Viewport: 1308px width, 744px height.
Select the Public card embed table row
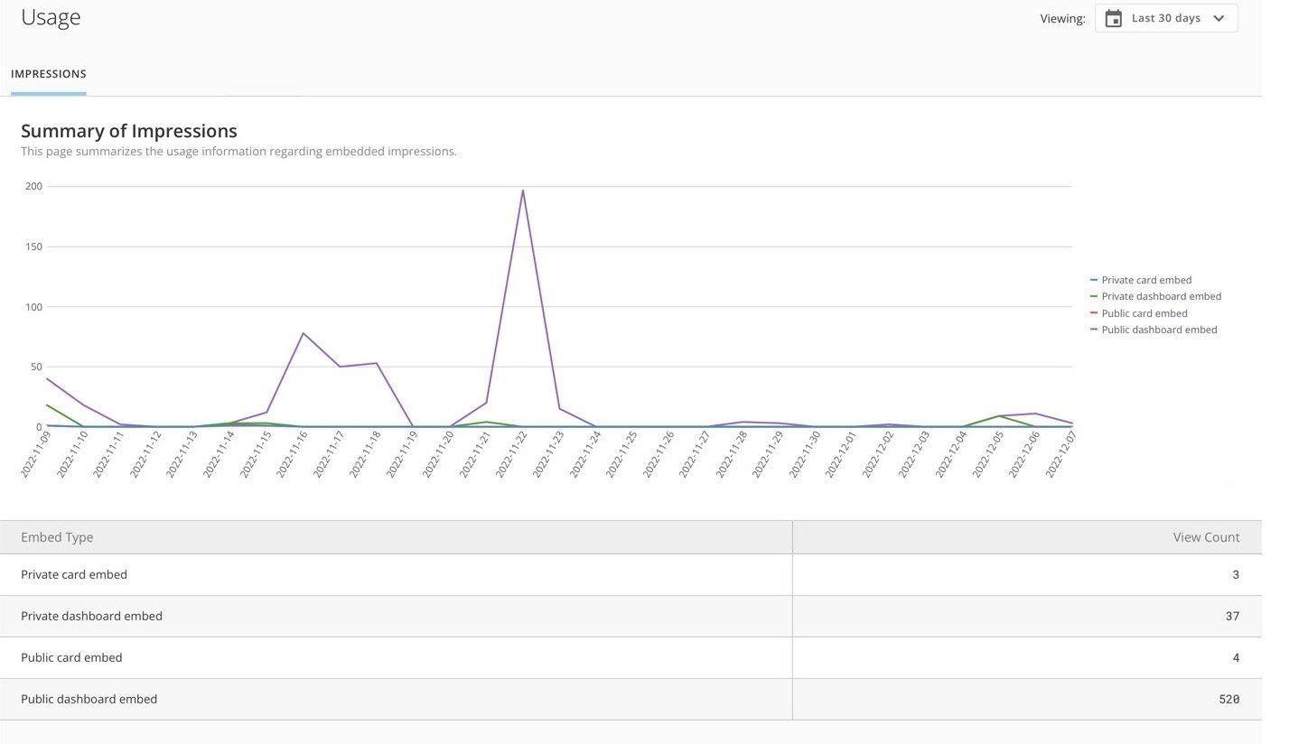(x=631, y=657)
